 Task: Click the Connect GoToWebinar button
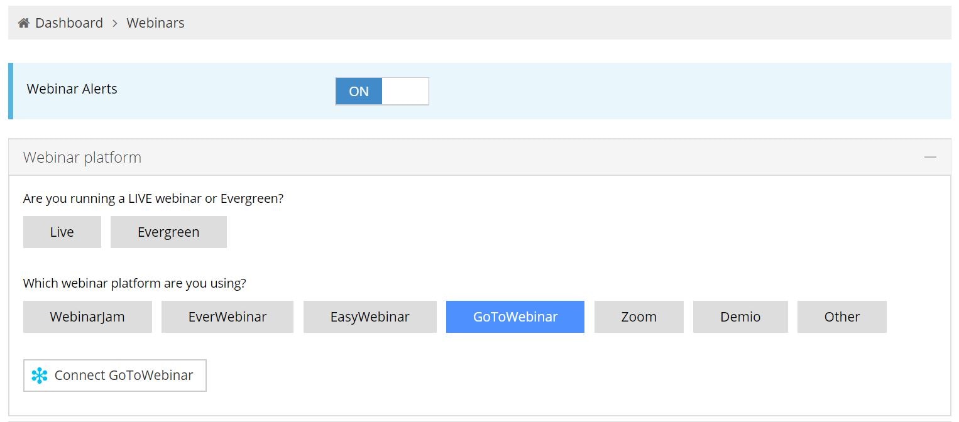pos(114,375)
